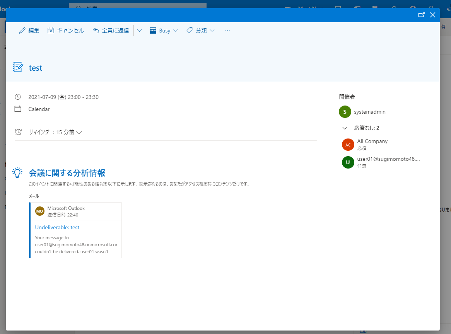Click the All Company attendee name
This screenshot has width=451, height=334.
point(372,141)
